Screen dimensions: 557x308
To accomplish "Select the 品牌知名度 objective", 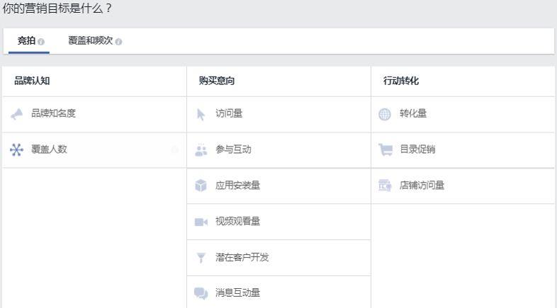I will (53, 114).
